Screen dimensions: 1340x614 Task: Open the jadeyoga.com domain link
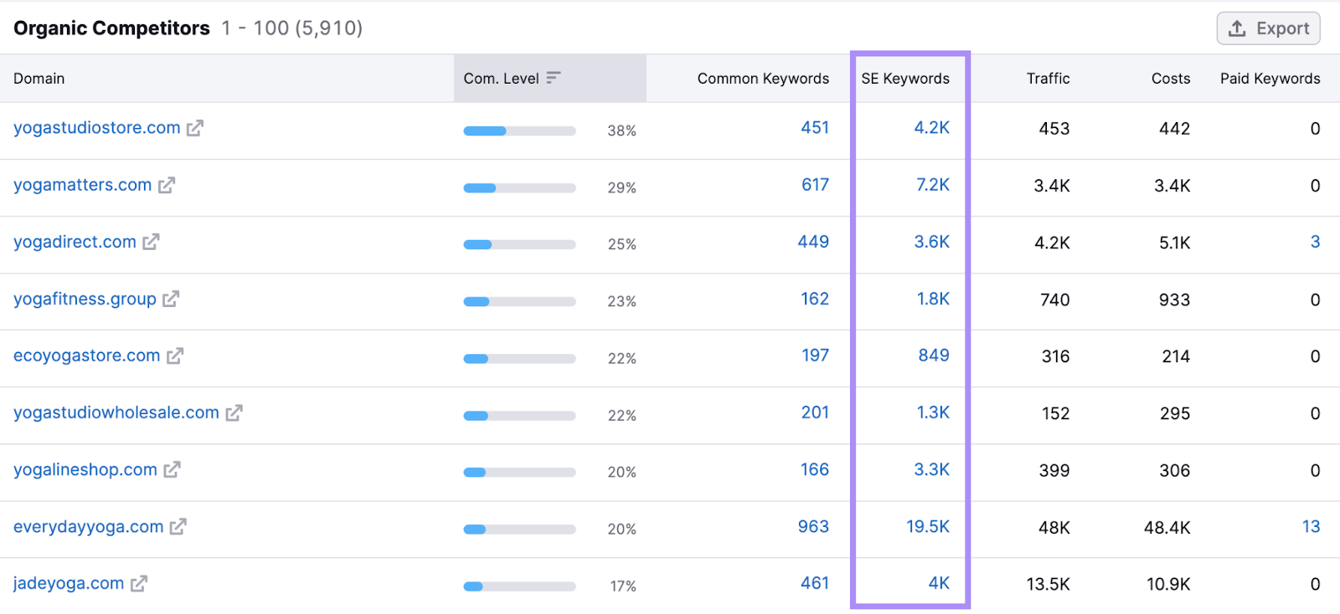(69, 583)
